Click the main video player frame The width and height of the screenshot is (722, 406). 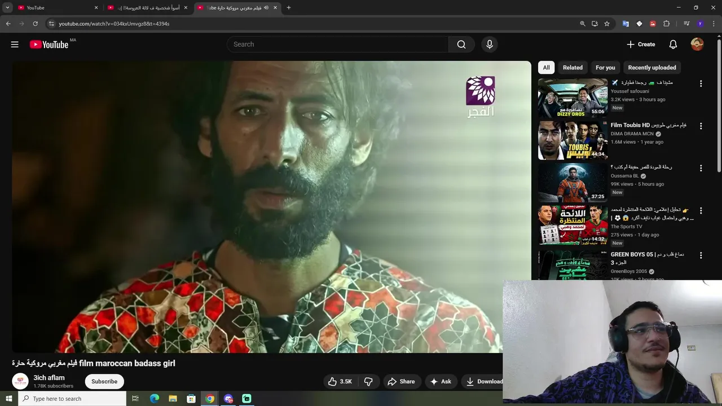click(x=271, y=207)
